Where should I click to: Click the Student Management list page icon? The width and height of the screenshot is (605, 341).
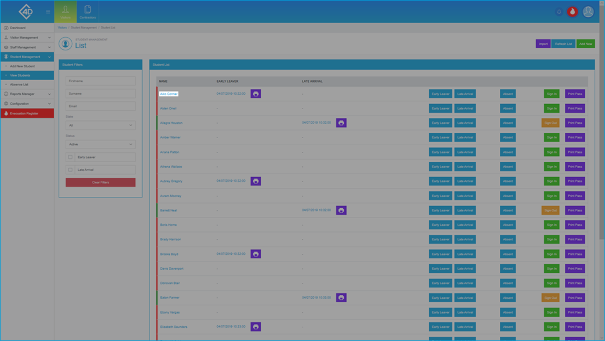(65, 44)
